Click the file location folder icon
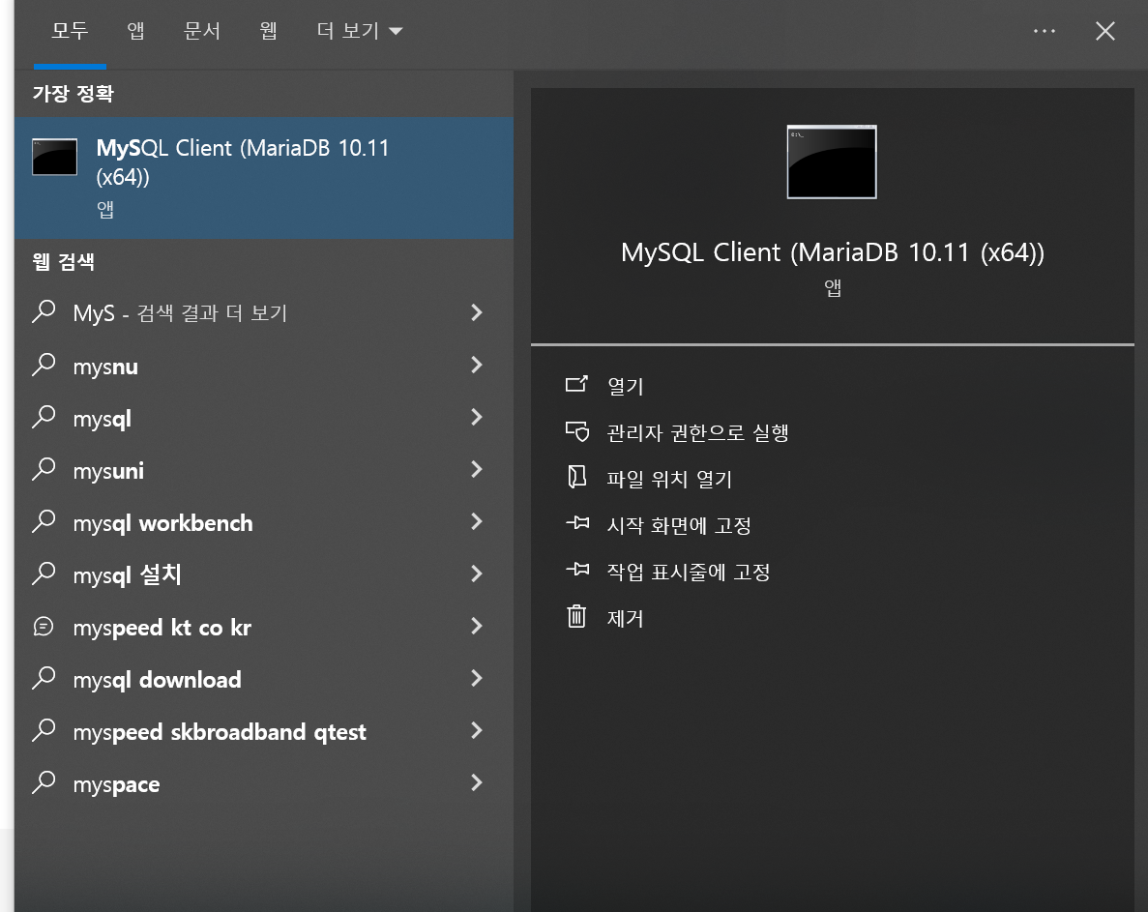The height and width of the screenshot is (912, 1148). tap(577, 477)
